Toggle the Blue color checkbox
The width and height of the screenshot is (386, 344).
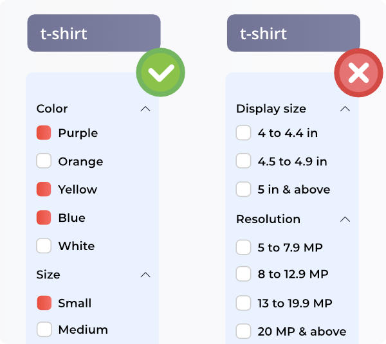44,218
